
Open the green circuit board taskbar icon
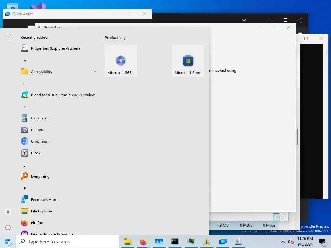click(191, 242)
